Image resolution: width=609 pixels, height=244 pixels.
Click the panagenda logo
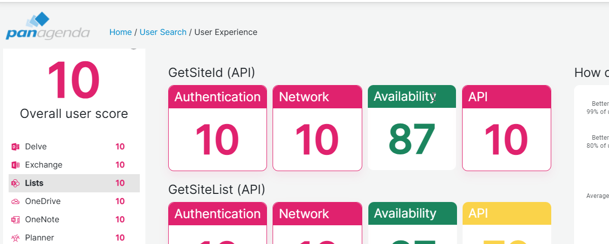tap(48, 26)
